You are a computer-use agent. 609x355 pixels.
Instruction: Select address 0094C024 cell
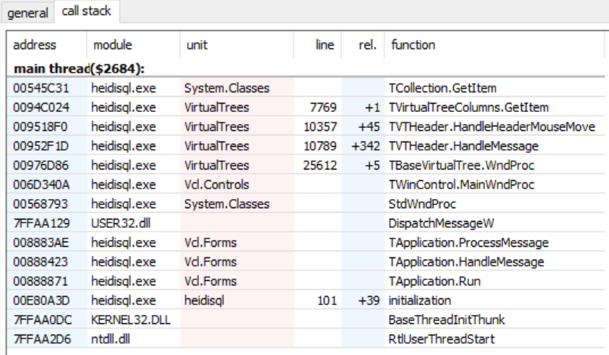[x=41, y=107]
